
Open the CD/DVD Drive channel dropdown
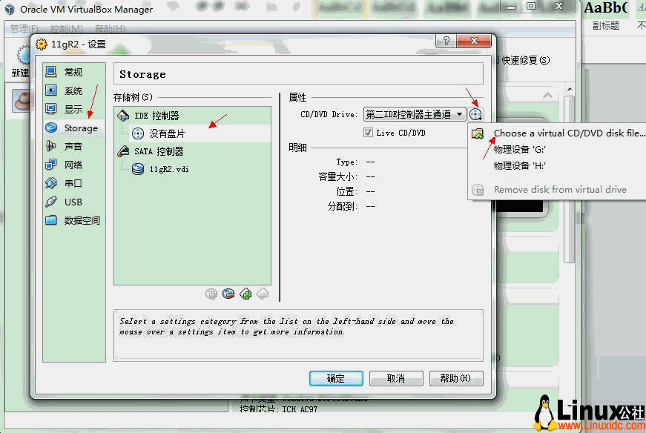[415, 114]
